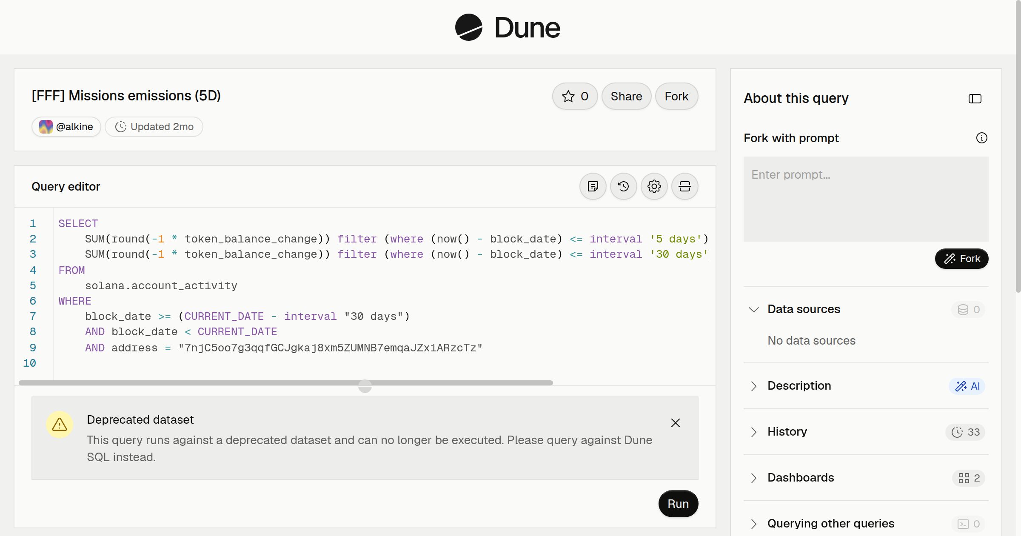
Task: Focus the Enter prompt text area
Action: pos(866,199)
